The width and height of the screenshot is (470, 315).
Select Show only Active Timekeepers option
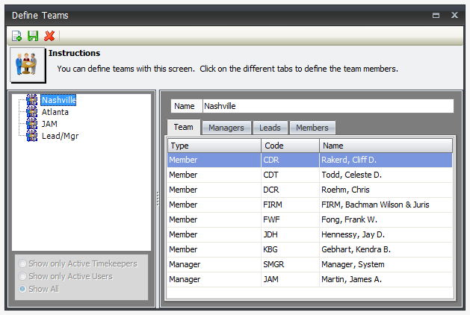tap(24, 263)
